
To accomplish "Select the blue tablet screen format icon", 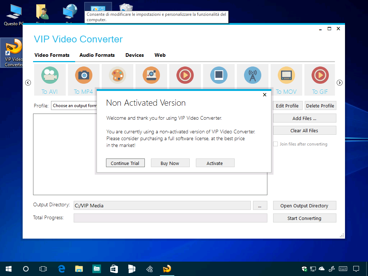I will click(x=219, y=75).
